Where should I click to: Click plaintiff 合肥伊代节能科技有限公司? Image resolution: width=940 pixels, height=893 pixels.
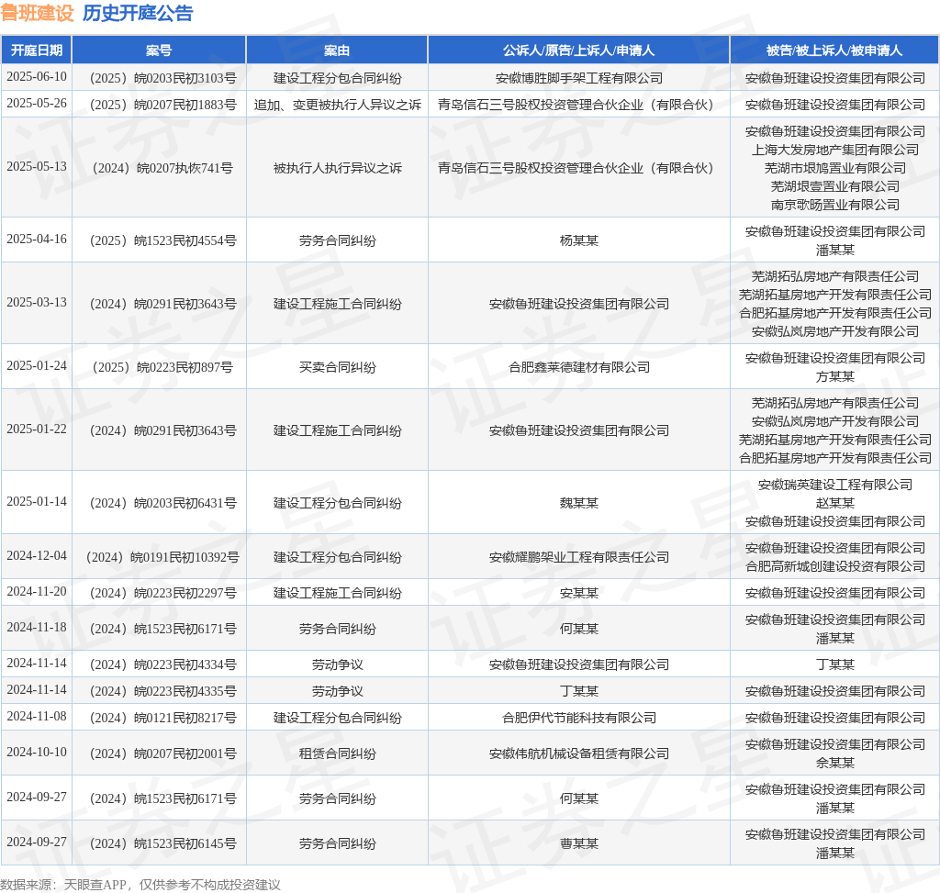[579, 718]
